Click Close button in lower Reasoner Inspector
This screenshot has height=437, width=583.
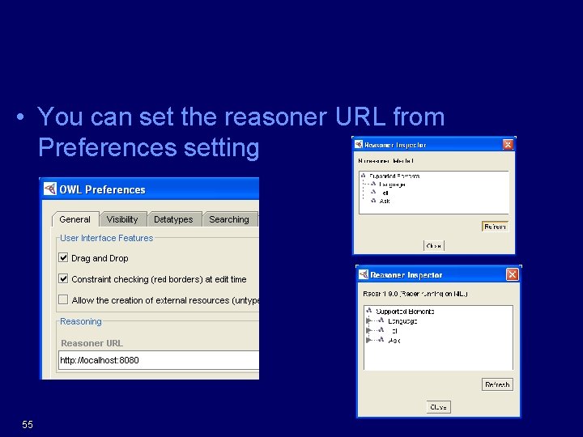pos(438,407)
